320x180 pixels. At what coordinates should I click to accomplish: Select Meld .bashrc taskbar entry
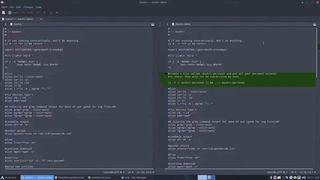(x=37, y=177)
